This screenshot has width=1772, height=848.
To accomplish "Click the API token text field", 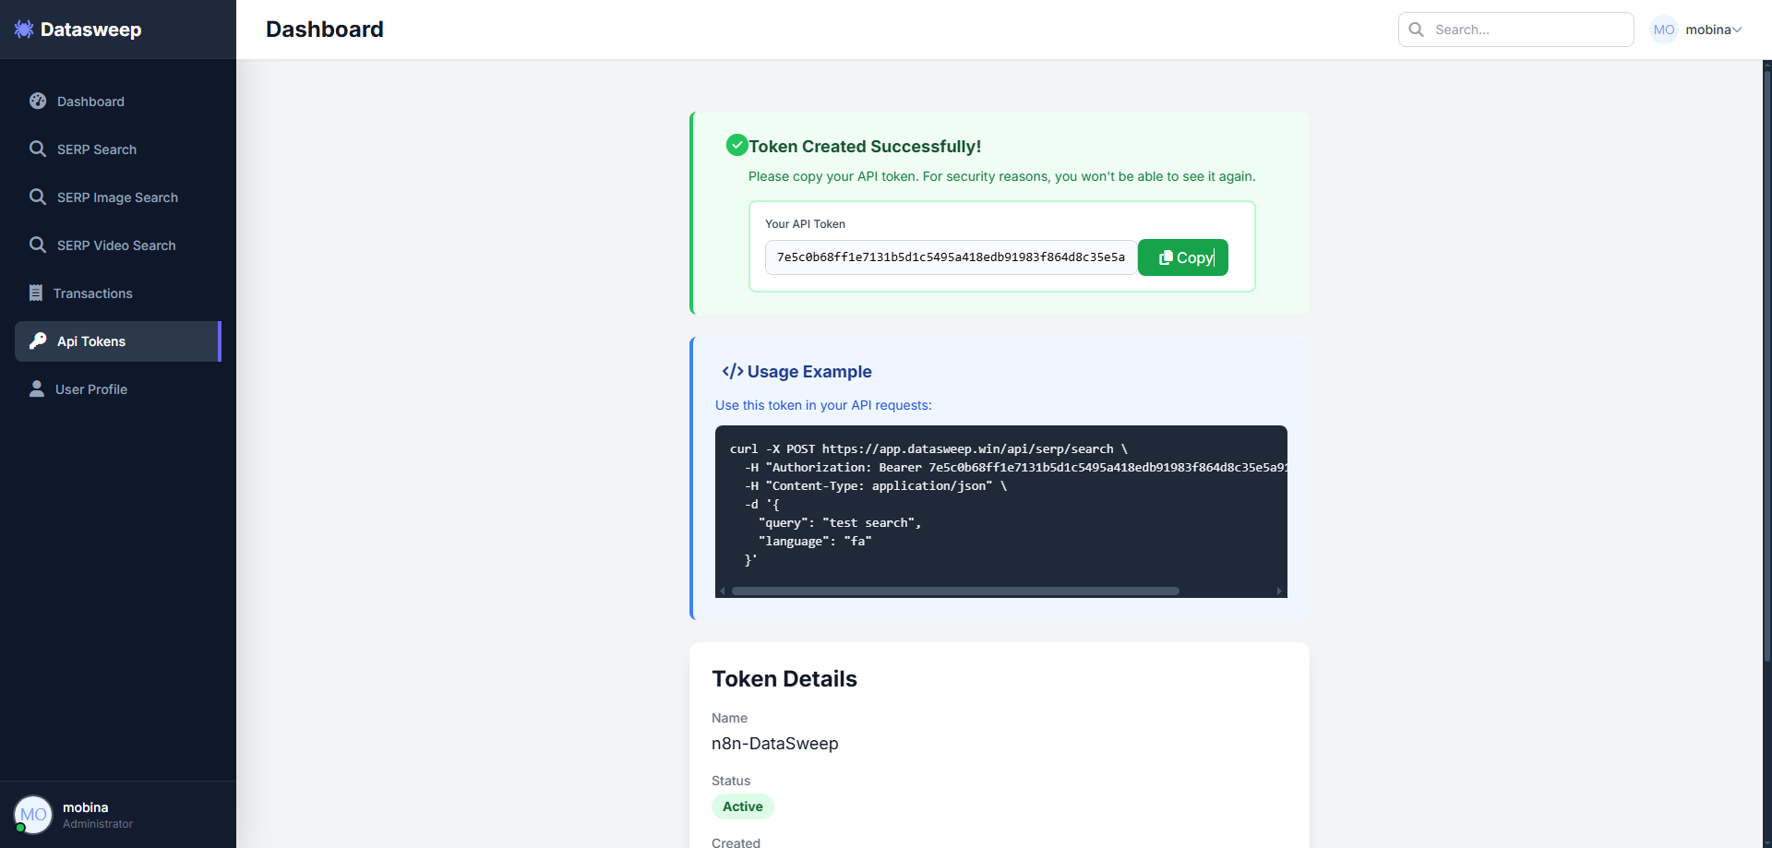I will [x=951, y=257].
